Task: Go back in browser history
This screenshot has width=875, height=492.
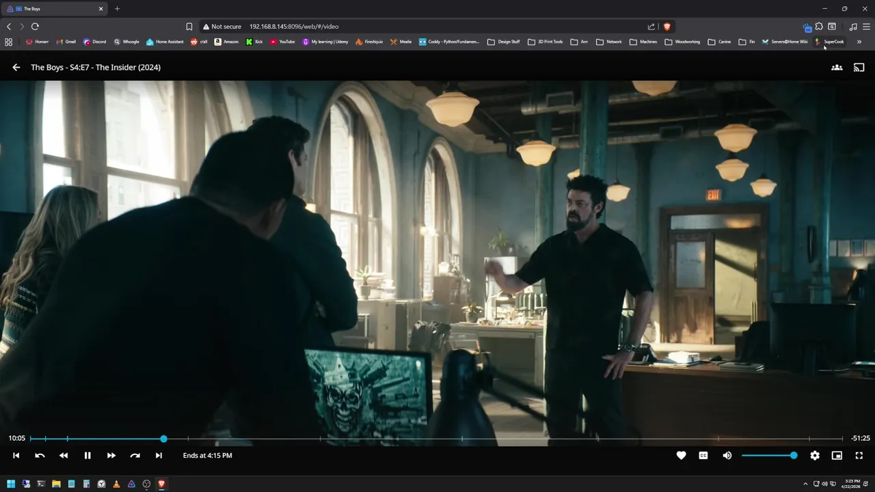Action: 9,27
